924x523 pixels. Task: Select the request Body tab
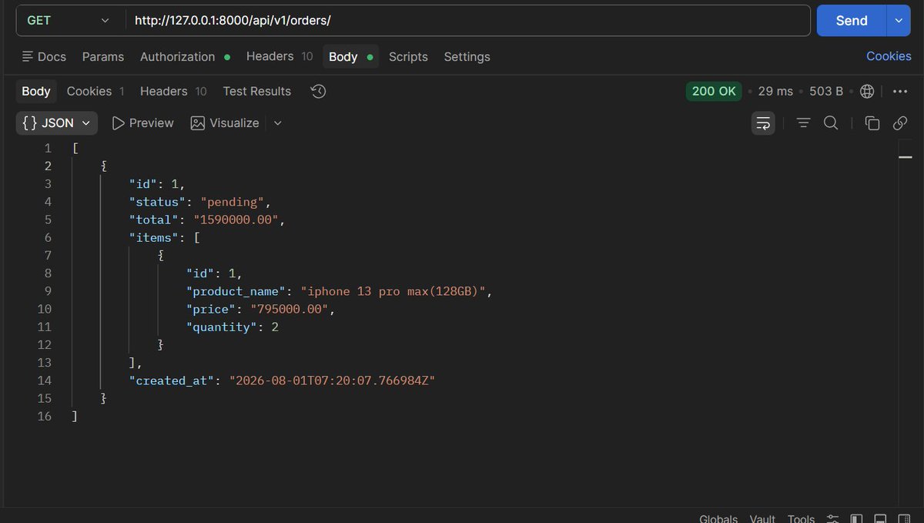point(350,56)
